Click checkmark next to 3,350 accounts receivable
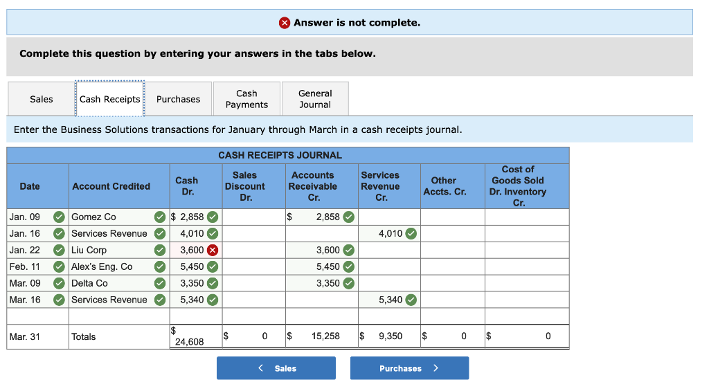Screen dimensions: 709x389 [x=348, y=283]
